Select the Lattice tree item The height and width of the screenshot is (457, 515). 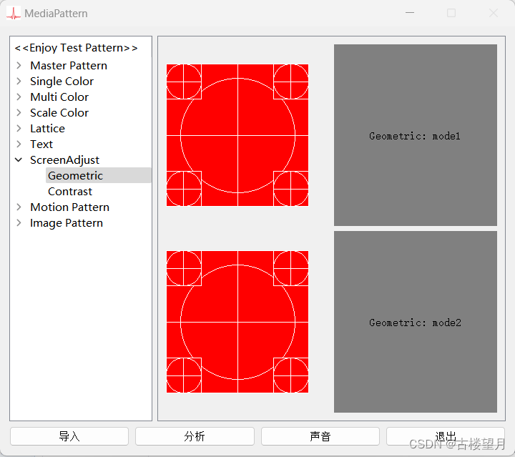click(48, 129)
